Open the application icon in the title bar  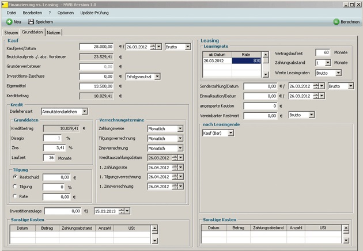pyautogui.click(x=5, y=3)
